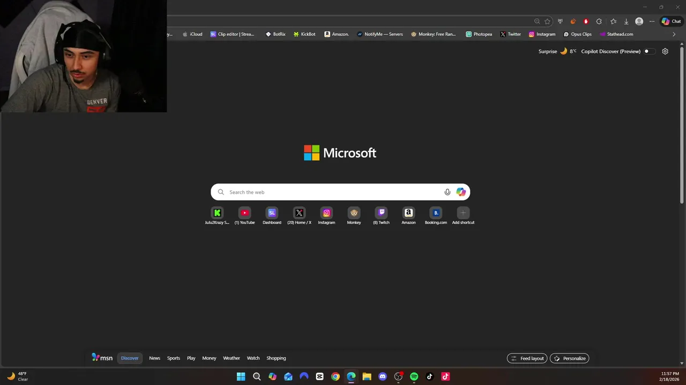Switch to the Sports tab
Viewport: 686px width, 385px height.
(174, 358)
